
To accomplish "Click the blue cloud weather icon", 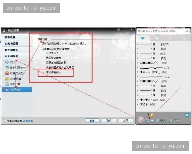I will pos(187,115).
